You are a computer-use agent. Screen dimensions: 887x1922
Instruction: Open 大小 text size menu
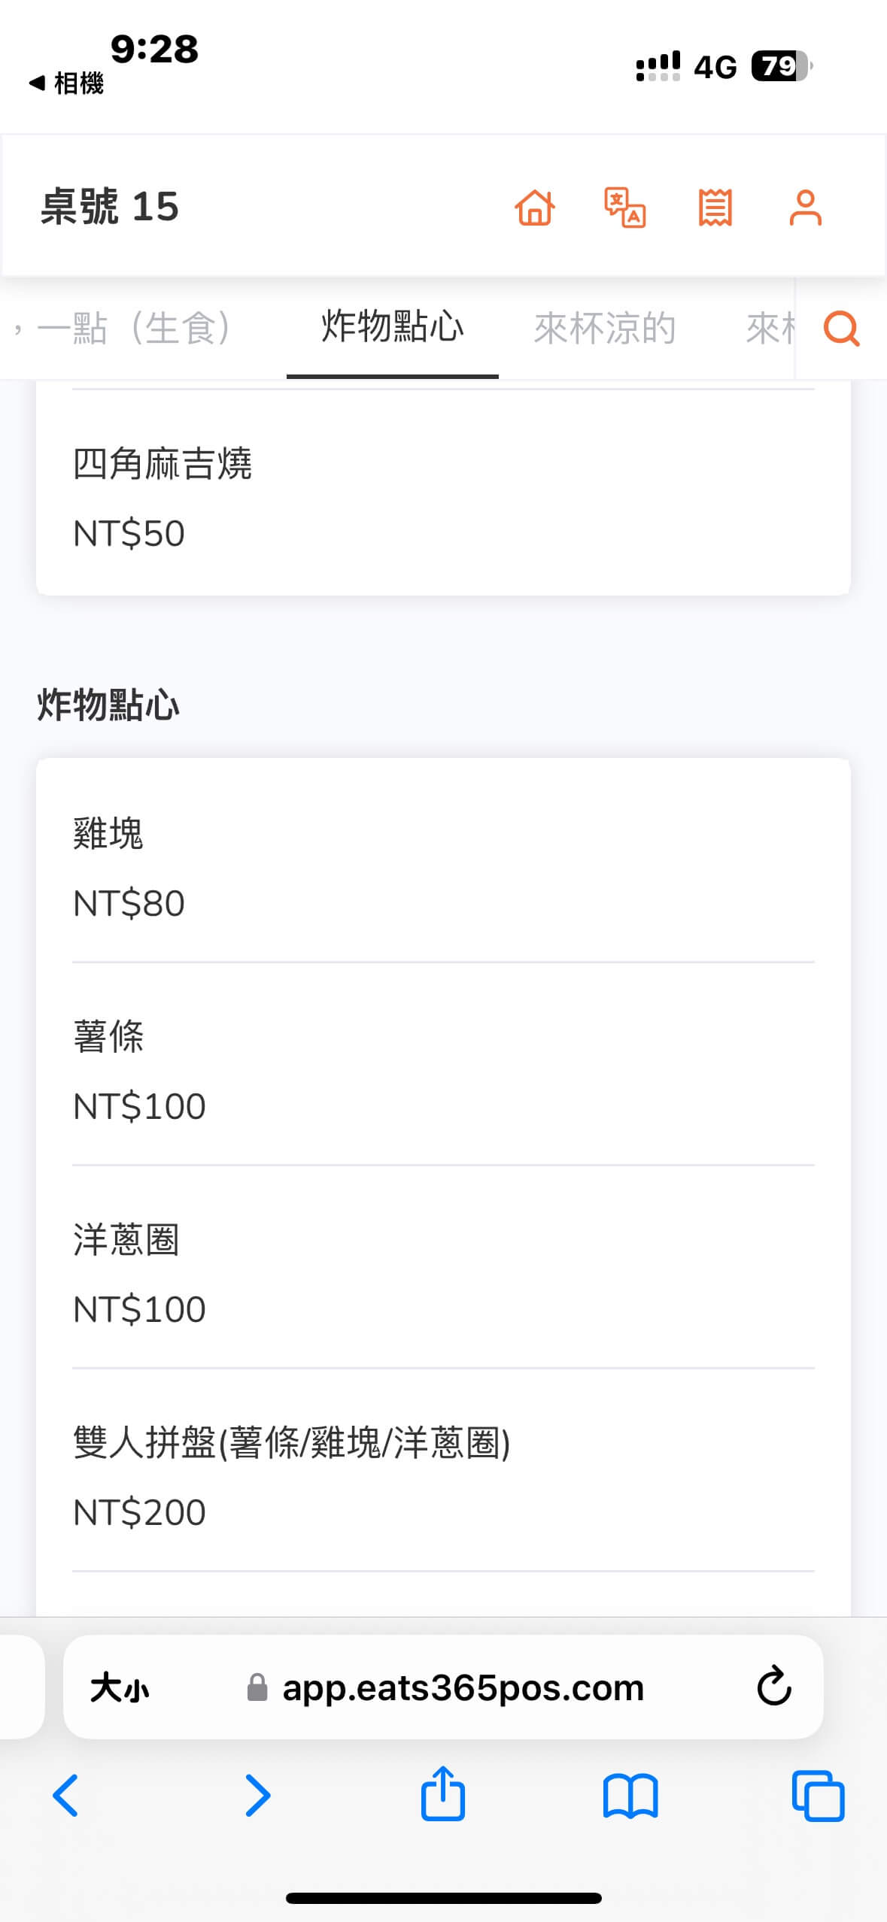coord(119,1687)
